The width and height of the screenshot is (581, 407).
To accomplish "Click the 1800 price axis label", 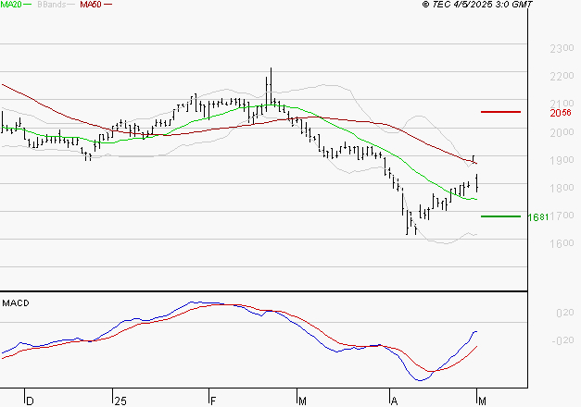I will click(x=562, y=188).
